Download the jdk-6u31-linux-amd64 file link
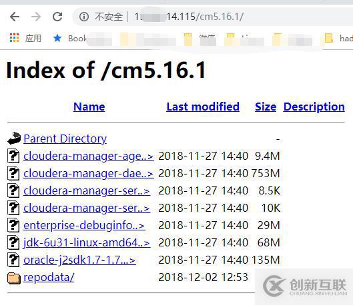Screen dimensions: 353x305 [x=87, y=243]
